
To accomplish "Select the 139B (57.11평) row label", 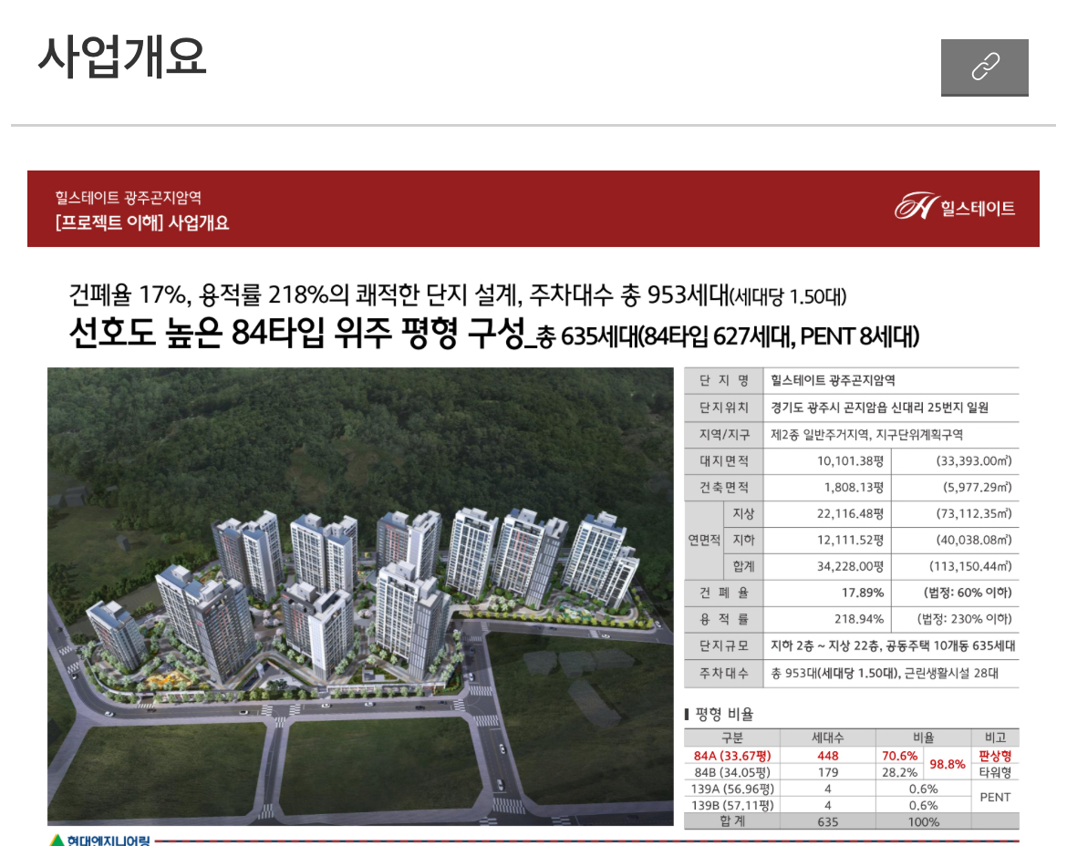I will click(731, 805).
